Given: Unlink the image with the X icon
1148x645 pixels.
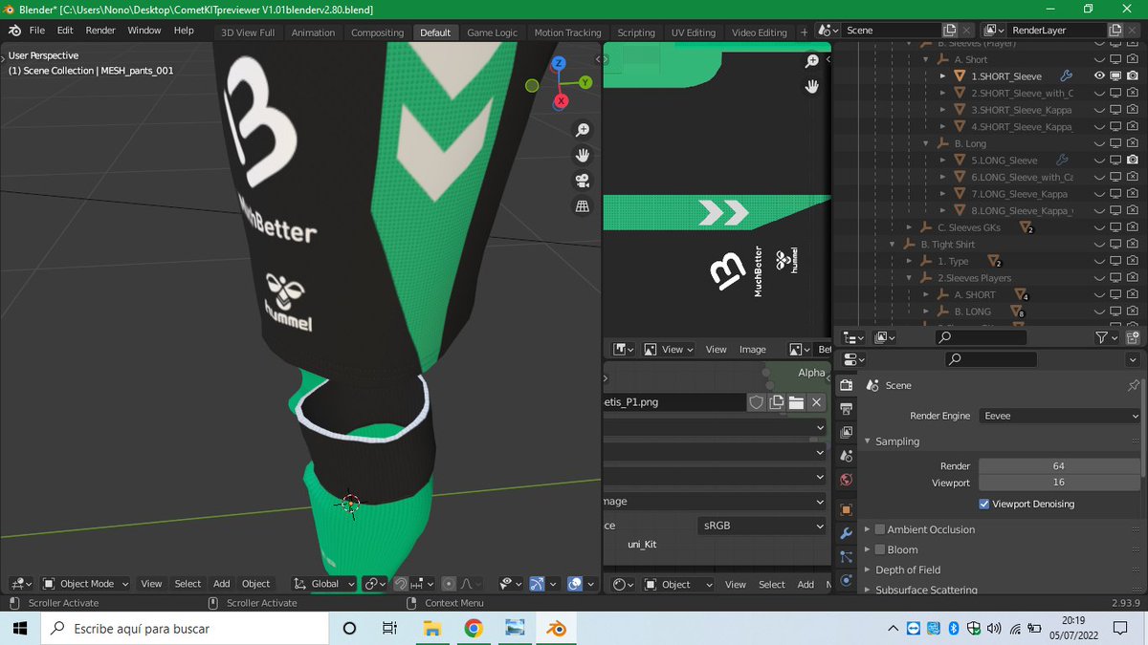Looking at the screenshot, I should coord(817,402).
